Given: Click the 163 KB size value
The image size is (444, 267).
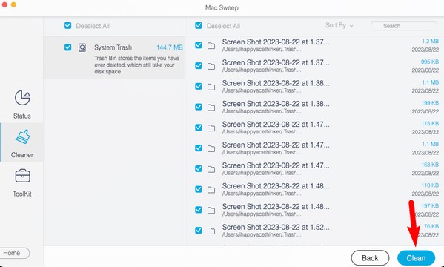Looking at the screenshot, I should [x=430, y=165].
